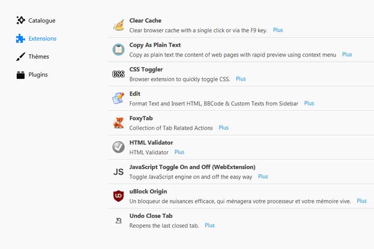Viewport: 374px width, 249px height.
Task: Click the FoxyTab fox icon
Action: (x=118, y=123)
